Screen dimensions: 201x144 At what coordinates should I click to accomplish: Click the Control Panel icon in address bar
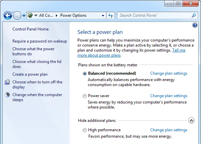[x=30, y=15]
